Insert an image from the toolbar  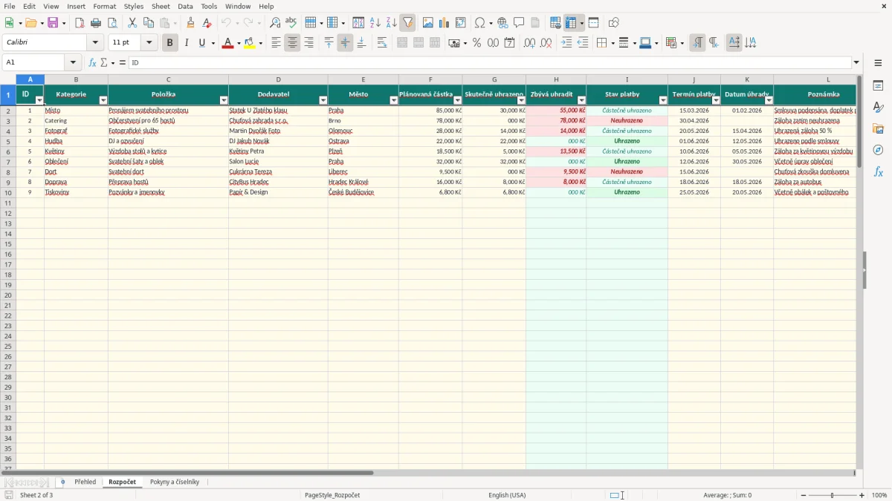coord(428,23)
